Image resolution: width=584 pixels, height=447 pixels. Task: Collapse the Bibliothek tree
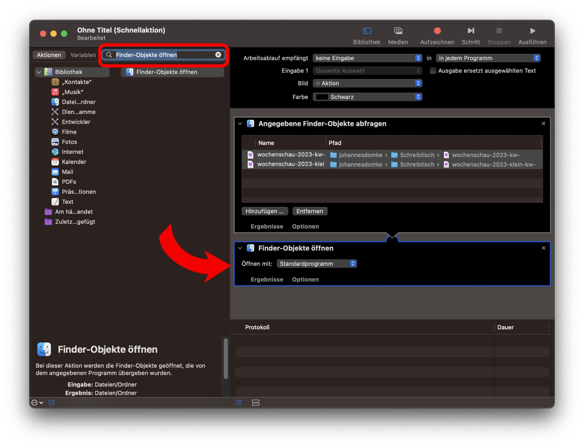pyautogui.click(x=39, y=72)
